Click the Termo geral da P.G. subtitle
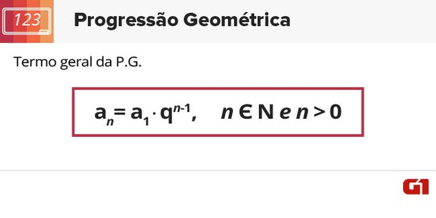The height and width of the screenshot is (218, 436). [78, 62]
